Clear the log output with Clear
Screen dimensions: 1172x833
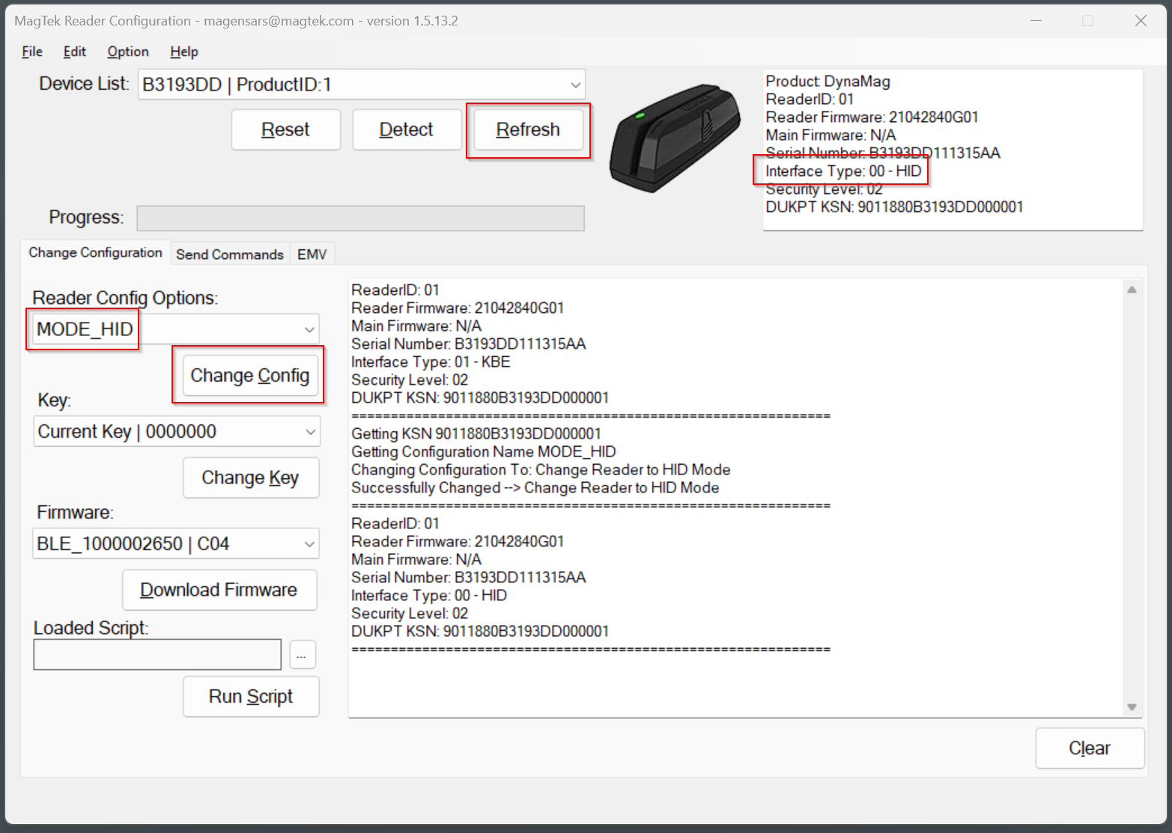coord(1090,748)
